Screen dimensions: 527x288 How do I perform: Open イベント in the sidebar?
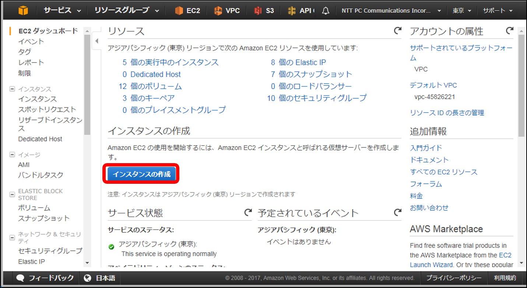(31, 42)
